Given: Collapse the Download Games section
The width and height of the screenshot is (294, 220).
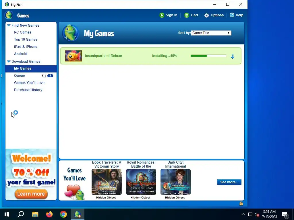Looking at the screenshot, I should [x=9, y=61].
